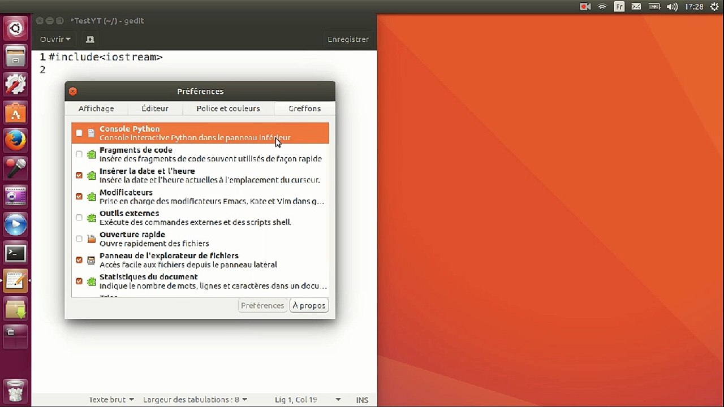Open the Trash in launcher
The width and height of the screenshot is (724, 407).
15,391
